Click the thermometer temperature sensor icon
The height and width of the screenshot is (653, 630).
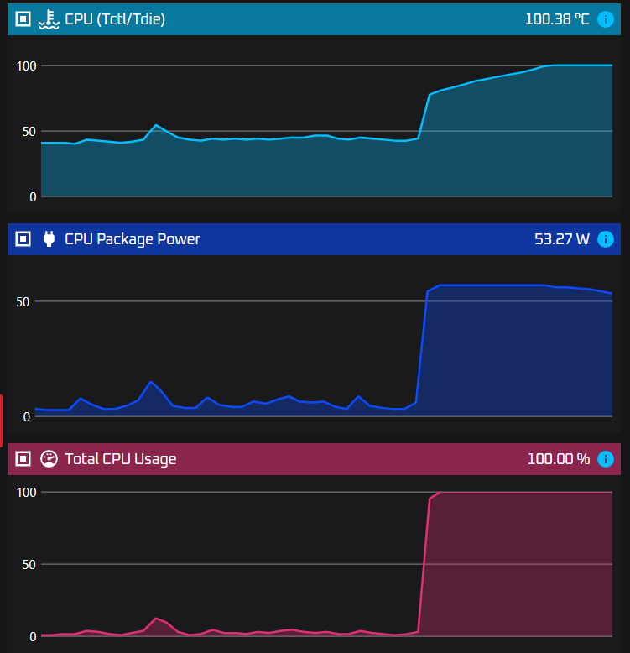[49, 18]
